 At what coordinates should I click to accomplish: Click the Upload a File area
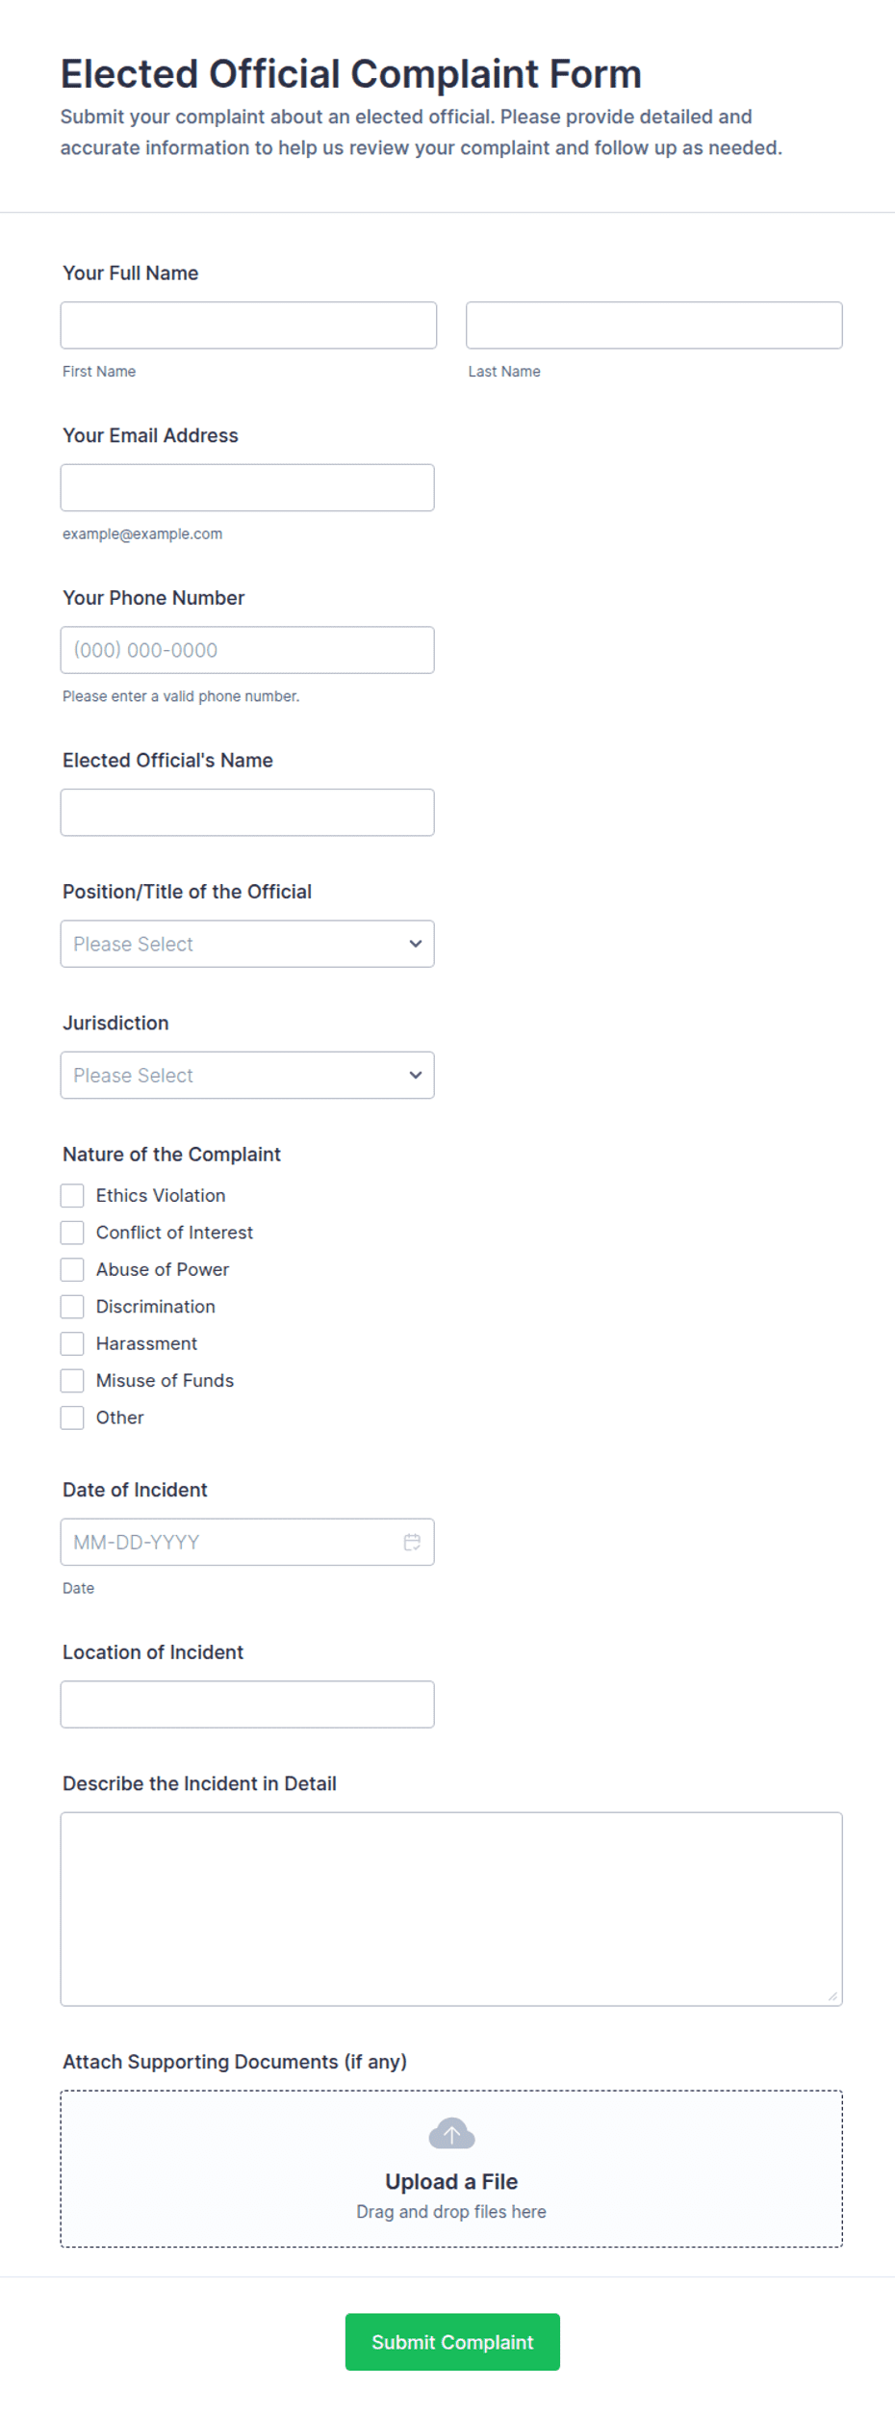pos(451,2180)
